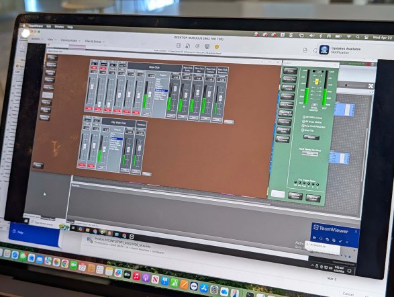Viewport: 394px width, 297px height.
Task: Expand the Files & Extras dropdown
Action: [x=95, y=41]
